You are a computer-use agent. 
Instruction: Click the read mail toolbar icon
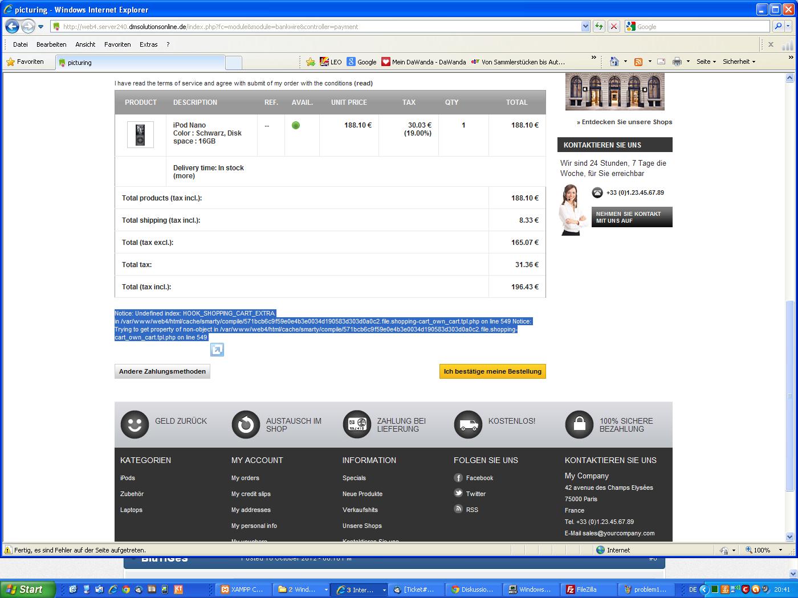pos(661,62)
